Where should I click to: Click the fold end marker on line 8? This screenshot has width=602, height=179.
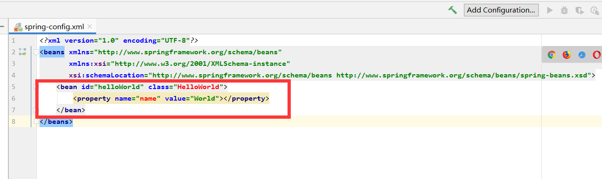coord(36,121)
